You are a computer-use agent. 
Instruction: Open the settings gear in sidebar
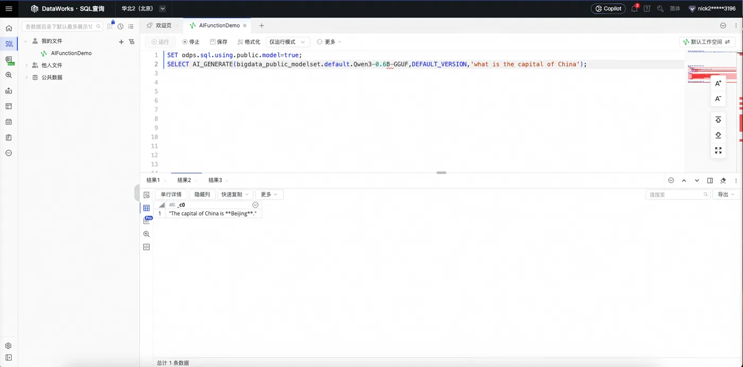[x=8, y=346]
